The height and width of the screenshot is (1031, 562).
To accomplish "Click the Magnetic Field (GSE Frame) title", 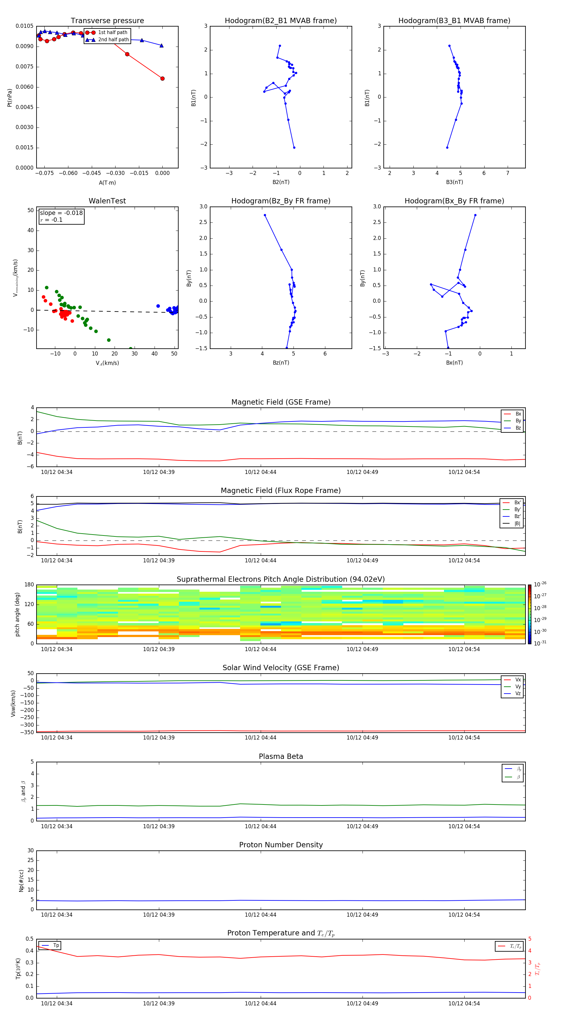I will [281, 402].
